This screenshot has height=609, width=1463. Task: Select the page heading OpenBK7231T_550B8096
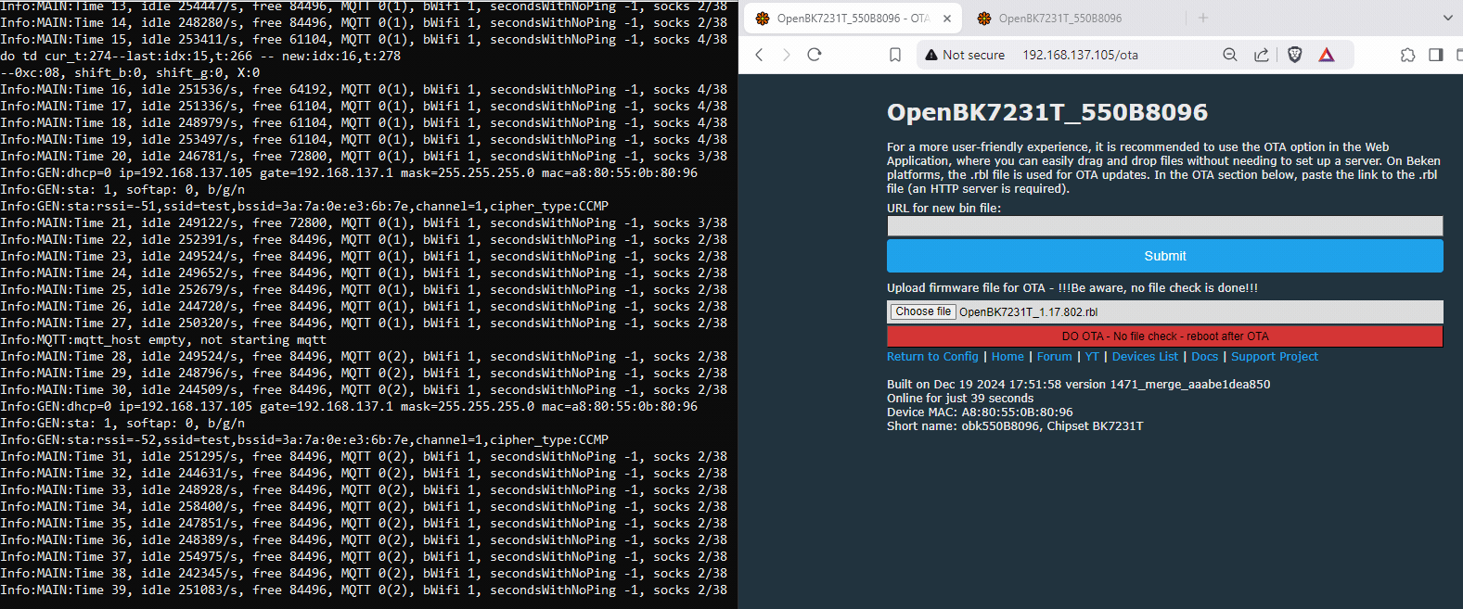(1047, 112)
